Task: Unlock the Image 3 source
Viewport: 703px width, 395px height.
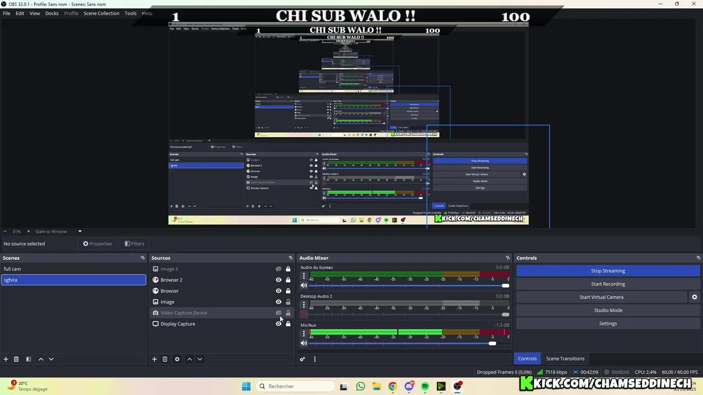Action: tap(288, 269)
